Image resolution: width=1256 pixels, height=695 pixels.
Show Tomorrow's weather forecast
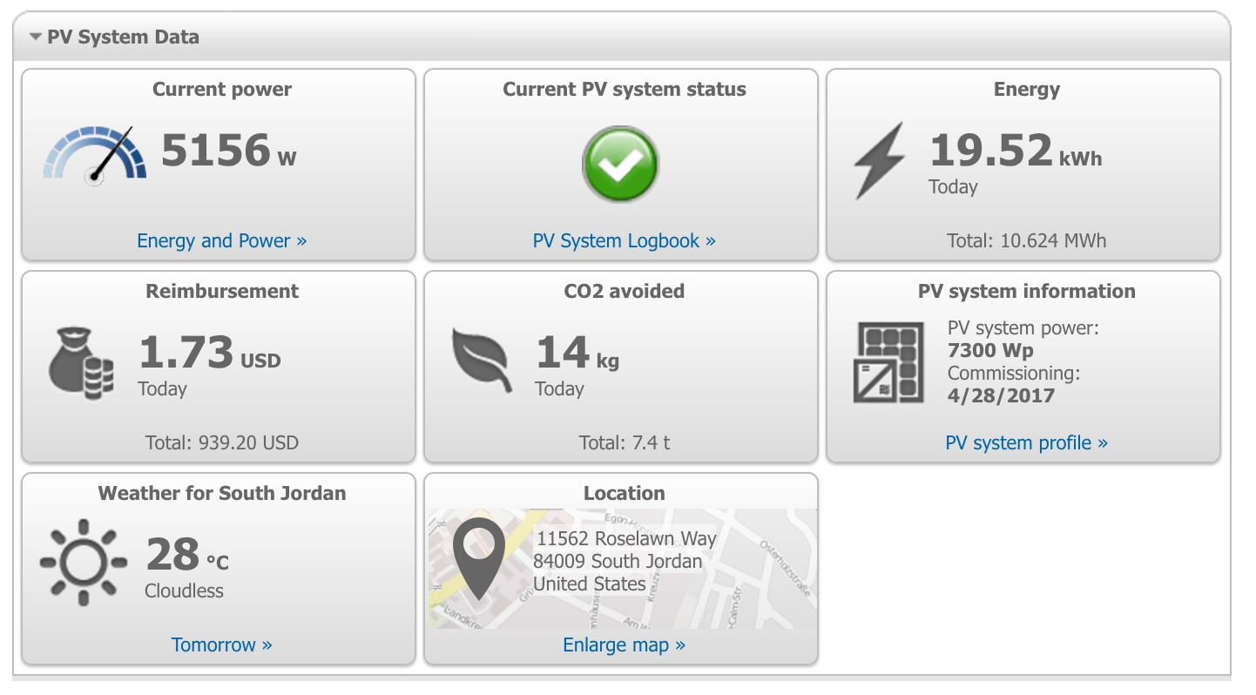click(x=222, y=644)
